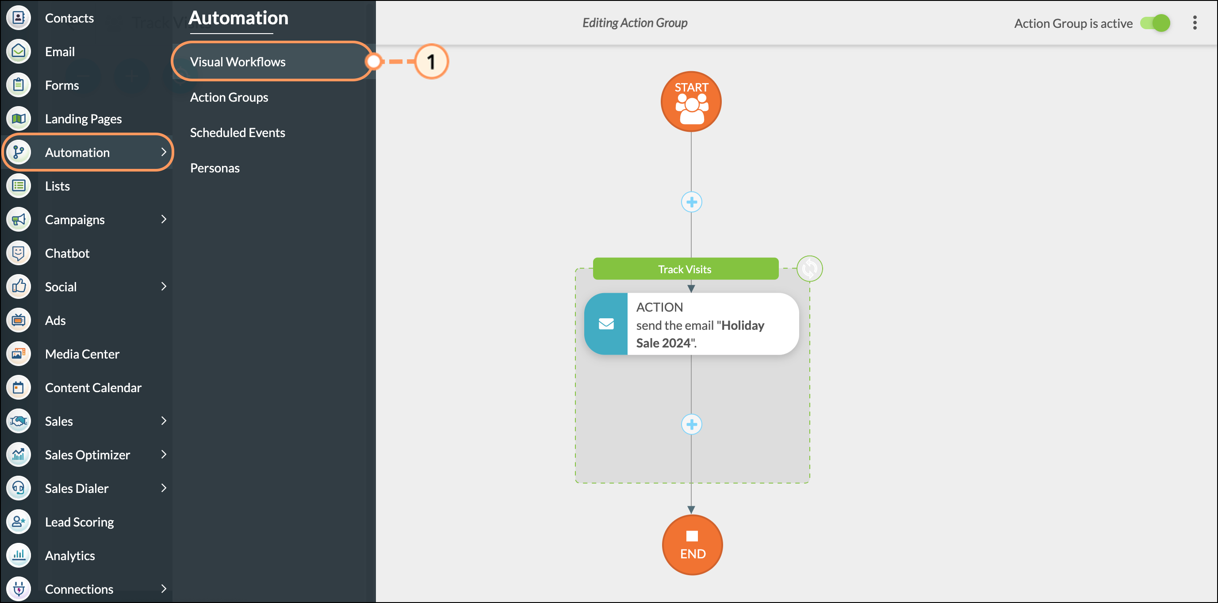This screenshot has height=603, width=1218.
Task: Click the Social thumbs-up icon
Action: 19,286
